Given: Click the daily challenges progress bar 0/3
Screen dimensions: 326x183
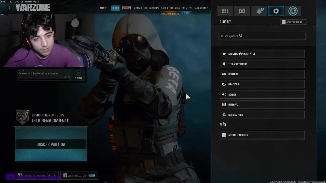Looking at the screenshot, I should (44, 79).
